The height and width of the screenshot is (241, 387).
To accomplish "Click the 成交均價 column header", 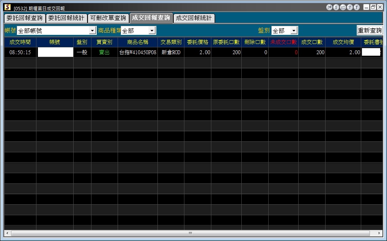I will (x=343, y=42).
